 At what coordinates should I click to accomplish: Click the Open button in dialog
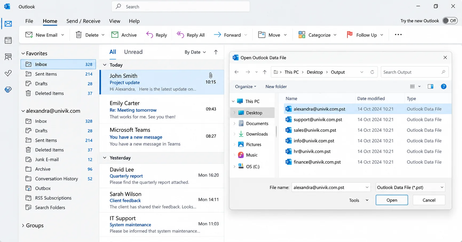click(x=392, y=200)
